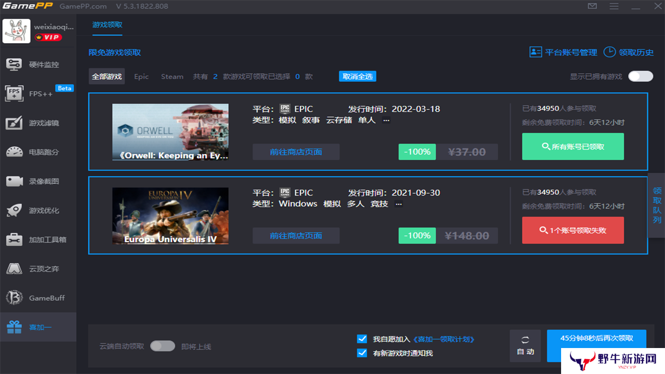Open 平台账号管理 account management
The image size is (665, 374).
tap(563, 52)
